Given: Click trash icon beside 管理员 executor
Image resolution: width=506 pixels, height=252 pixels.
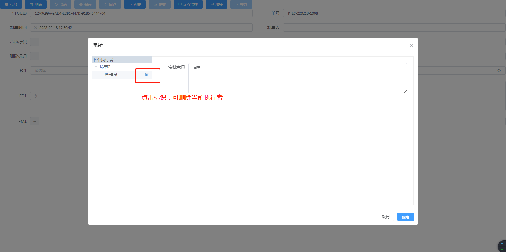Looking at the screenshot, I should (x=147, y=75).
